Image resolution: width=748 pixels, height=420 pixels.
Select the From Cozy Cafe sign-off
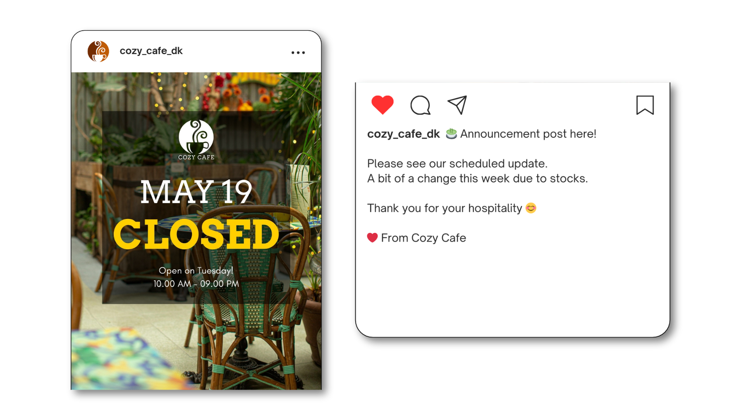tap(424, 238)
